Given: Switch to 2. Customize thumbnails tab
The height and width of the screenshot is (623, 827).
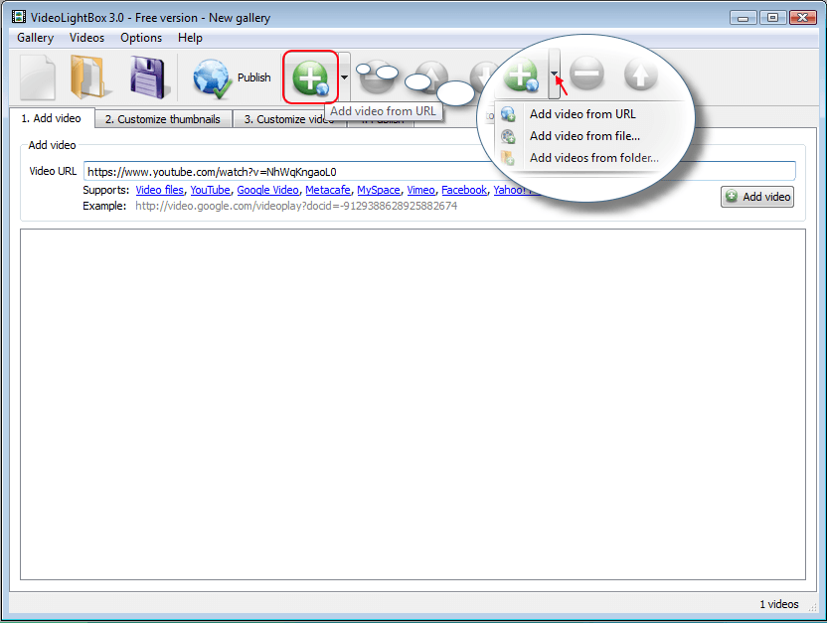Looking at the screenshot, I should pyautogui.click(x=162, y=119).
